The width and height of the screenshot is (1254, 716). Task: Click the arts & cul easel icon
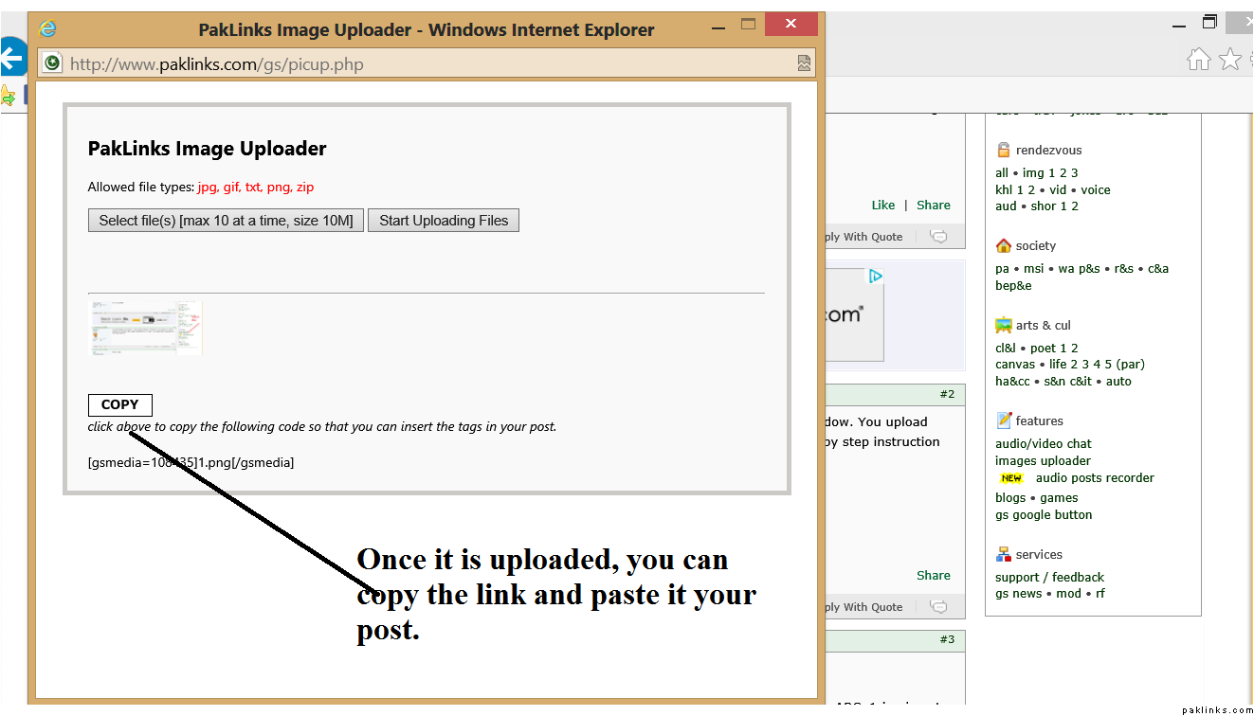coord(1004,325)
